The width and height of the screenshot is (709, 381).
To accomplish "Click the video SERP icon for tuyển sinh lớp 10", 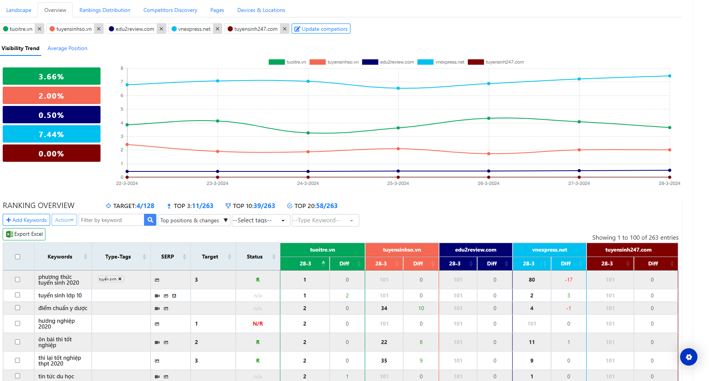I will (x=157, y=296).
